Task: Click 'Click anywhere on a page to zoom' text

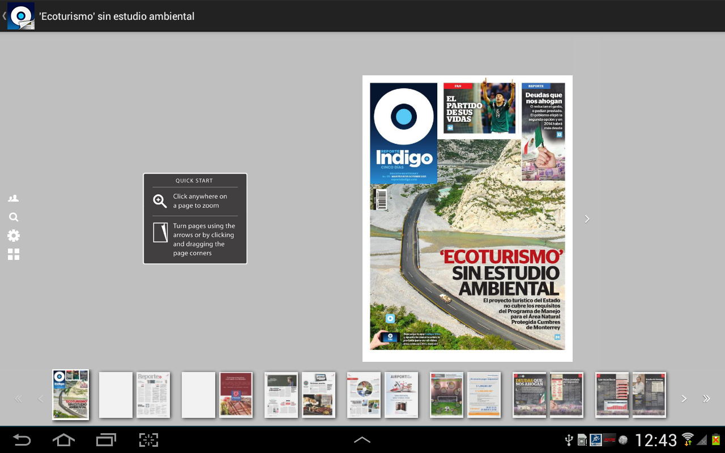Action: (x=200, y=201)
